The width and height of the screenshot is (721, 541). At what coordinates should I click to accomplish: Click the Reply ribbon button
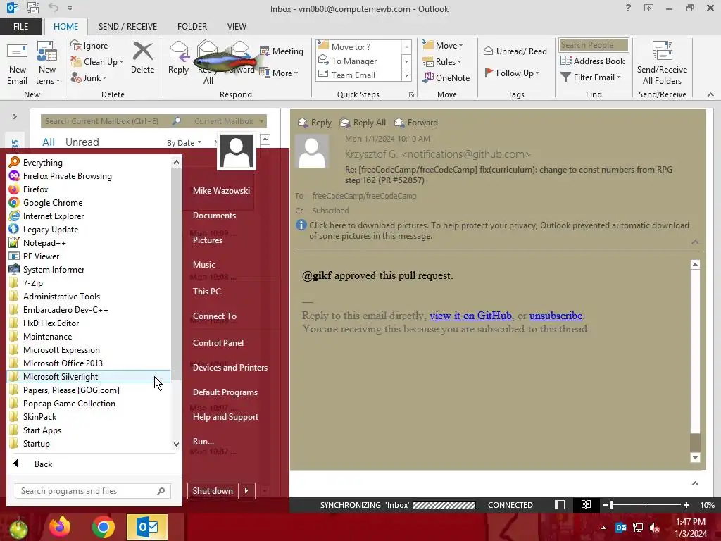tap(178, 58)
